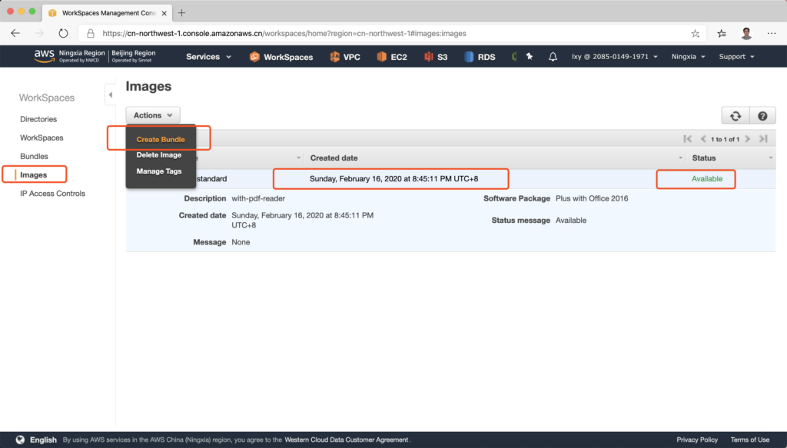
Task: Open the WorkSpaces service shortcut icon
Action: pos(254,57)
